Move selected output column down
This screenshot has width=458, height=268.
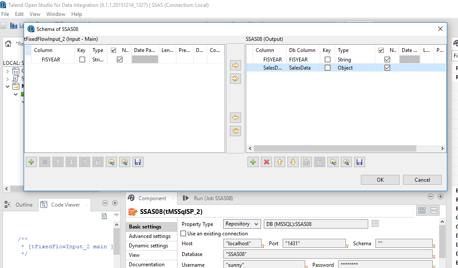[x=293, y=162]
